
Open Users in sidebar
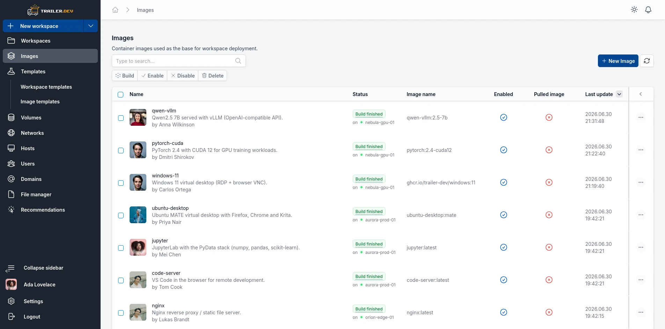50,163
